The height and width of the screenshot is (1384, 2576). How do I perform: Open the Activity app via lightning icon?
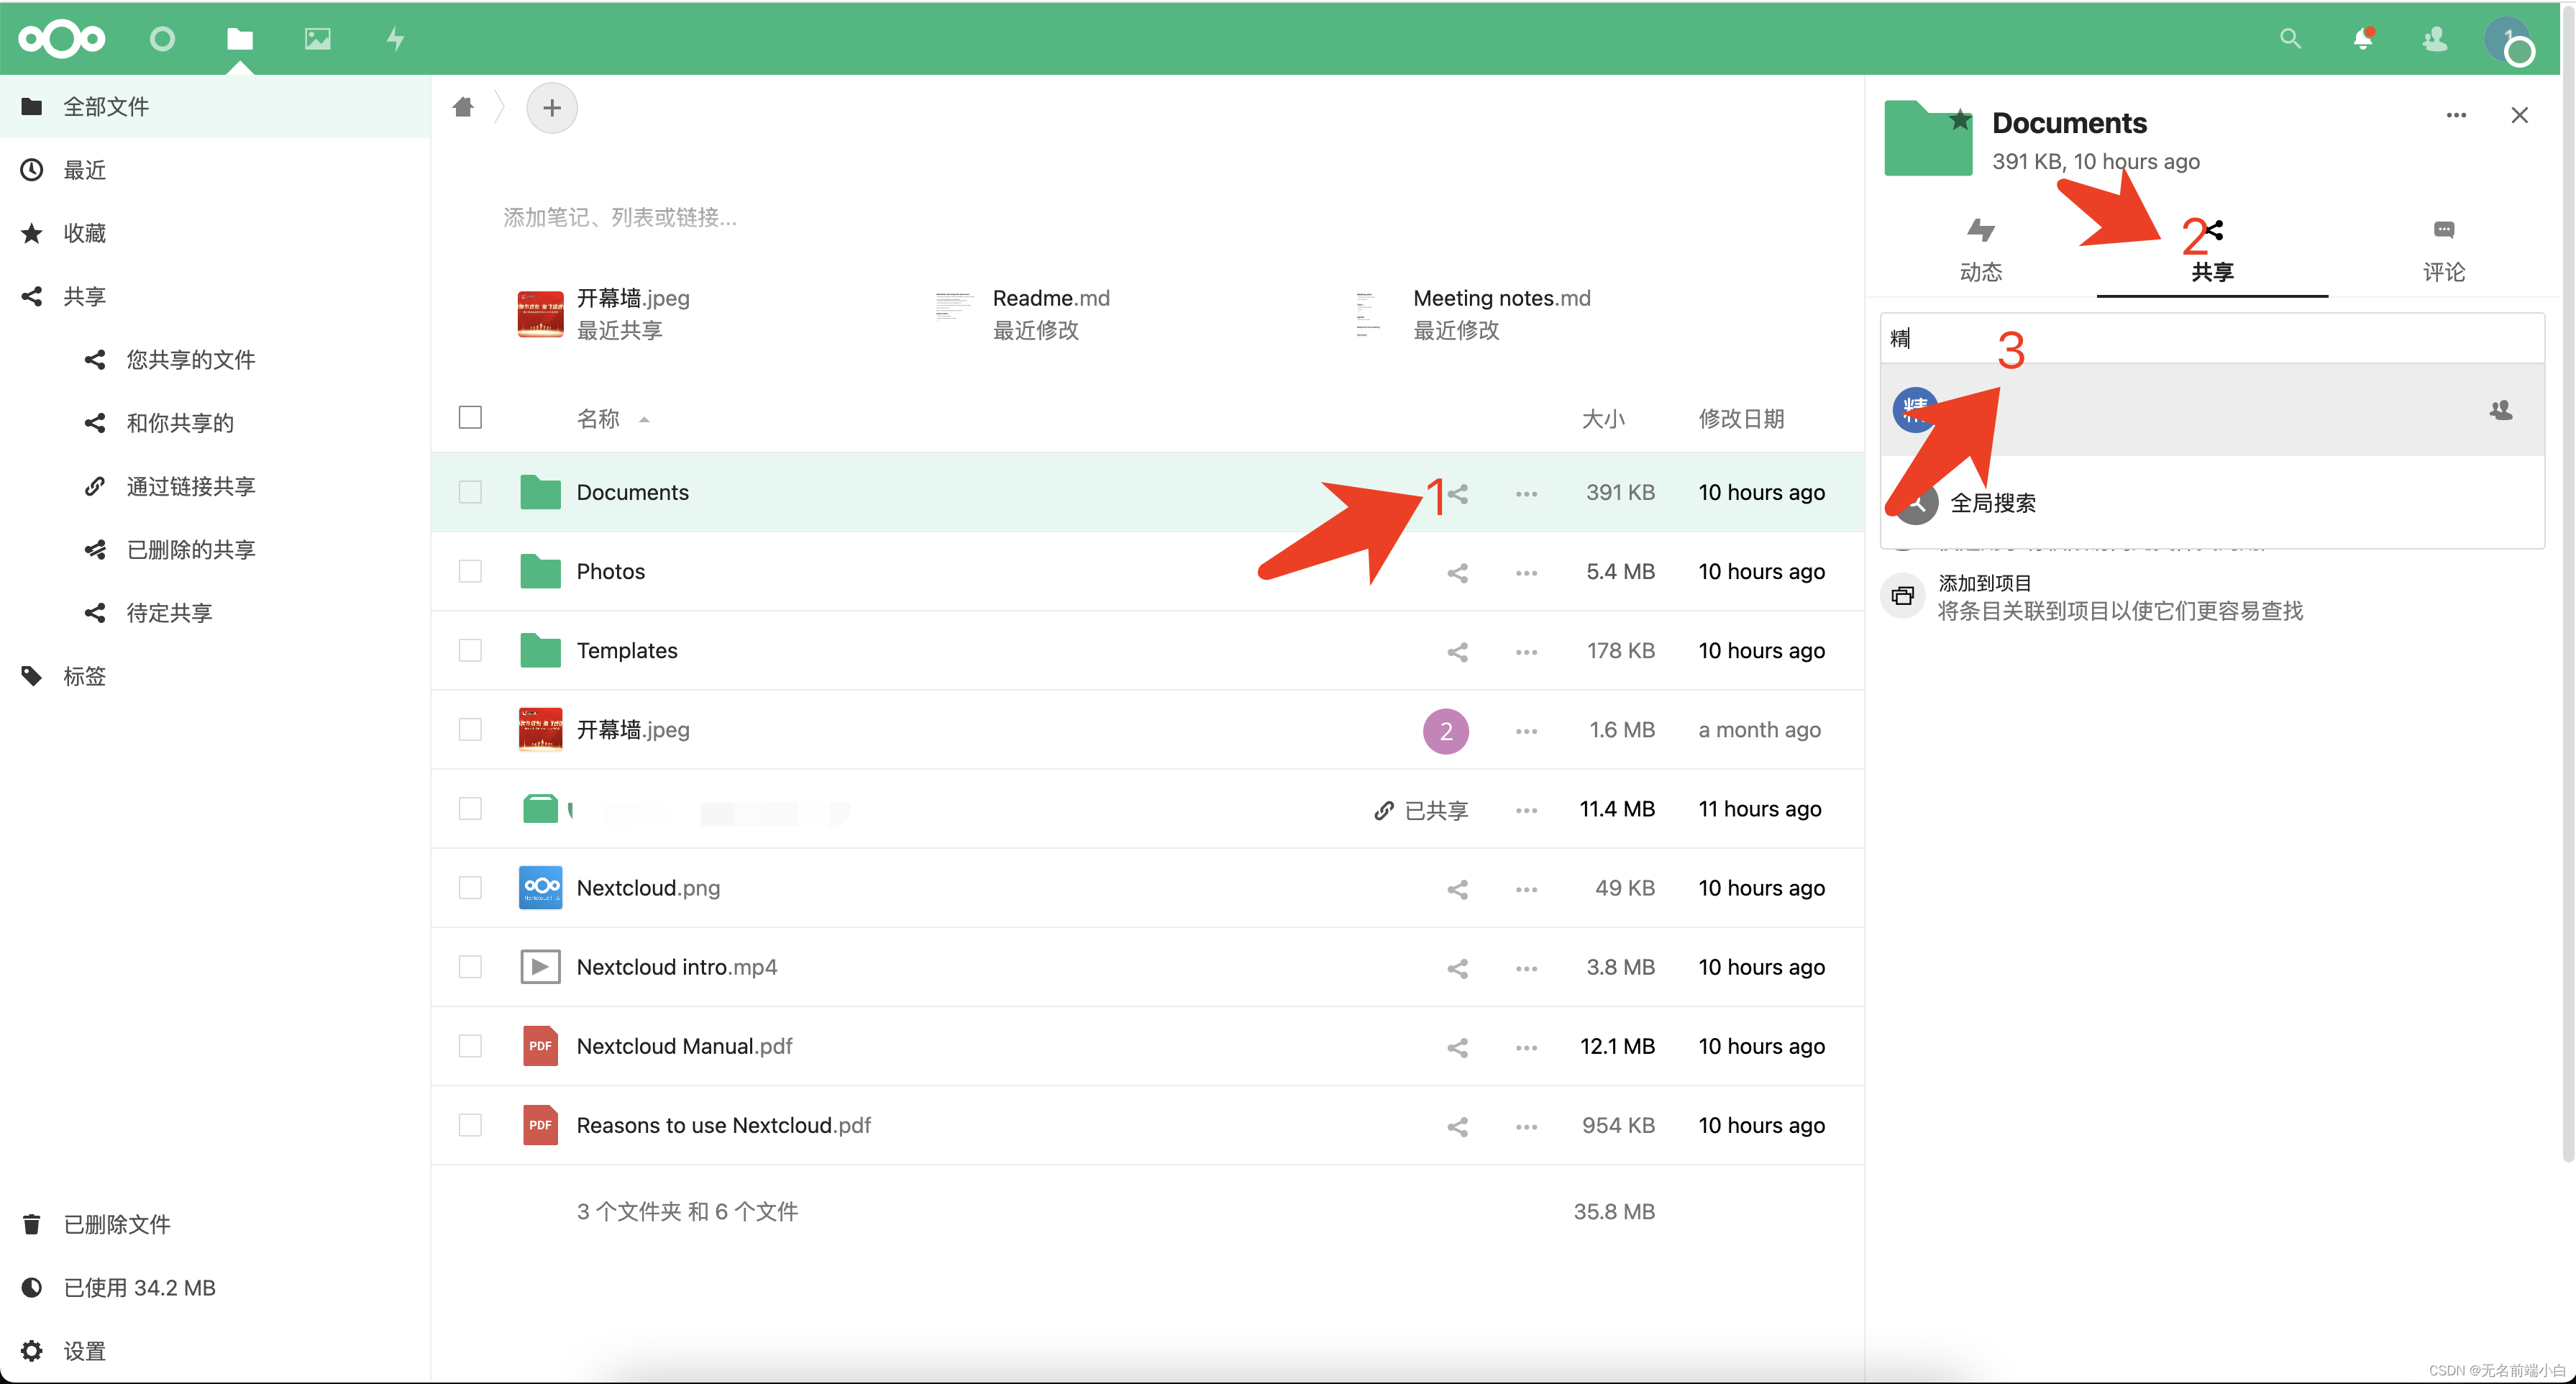395,39
